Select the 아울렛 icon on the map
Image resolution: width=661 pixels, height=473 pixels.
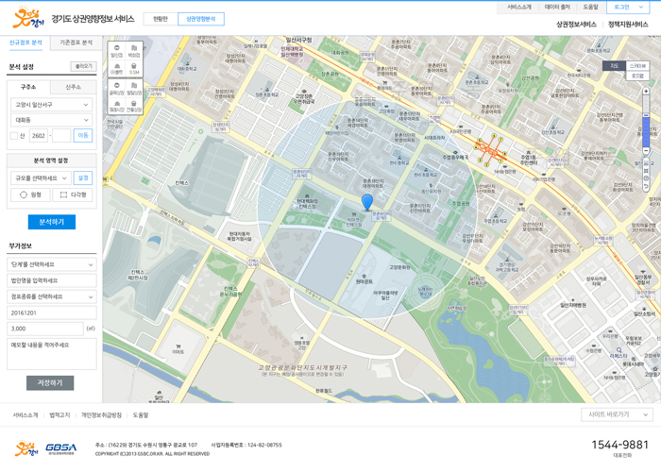point(116,68)
